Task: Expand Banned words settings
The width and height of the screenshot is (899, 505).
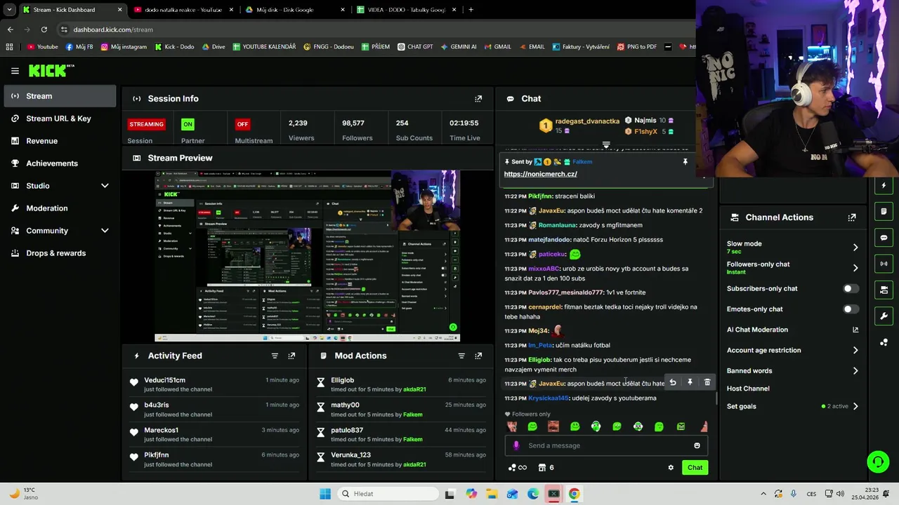Action: click(855, 371)
